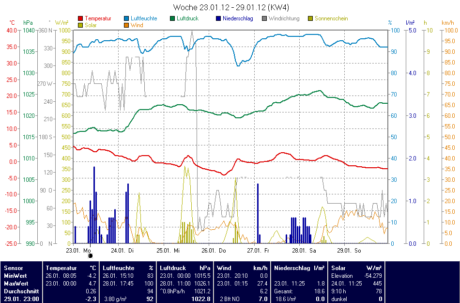Click the 'l/m²' axis unit label above the precipitation scale
The height and width of the screenshot is (303, 460).
pyautogui.click(x=410, y=23)
